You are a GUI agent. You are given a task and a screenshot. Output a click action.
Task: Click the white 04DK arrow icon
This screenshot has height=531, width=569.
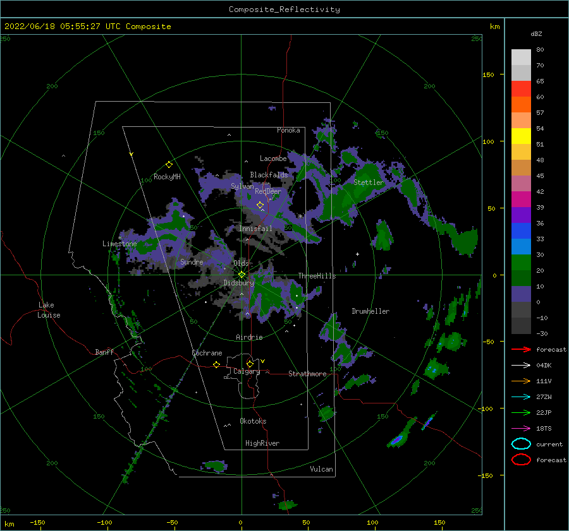521,365
